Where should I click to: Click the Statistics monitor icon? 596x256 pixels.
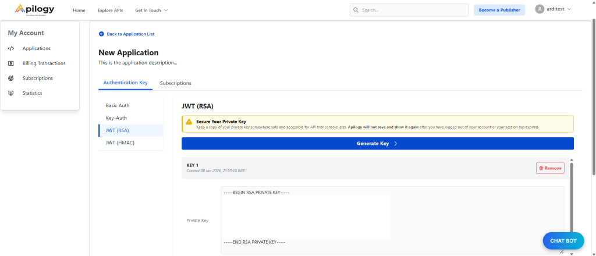(x=11, y=93)
